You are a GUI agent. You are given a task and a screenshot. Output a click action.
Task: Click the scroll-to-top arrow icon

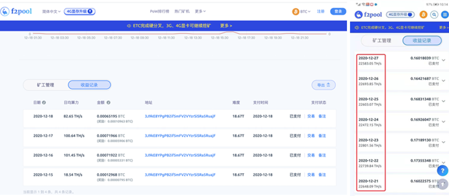(x=443, y=184)
